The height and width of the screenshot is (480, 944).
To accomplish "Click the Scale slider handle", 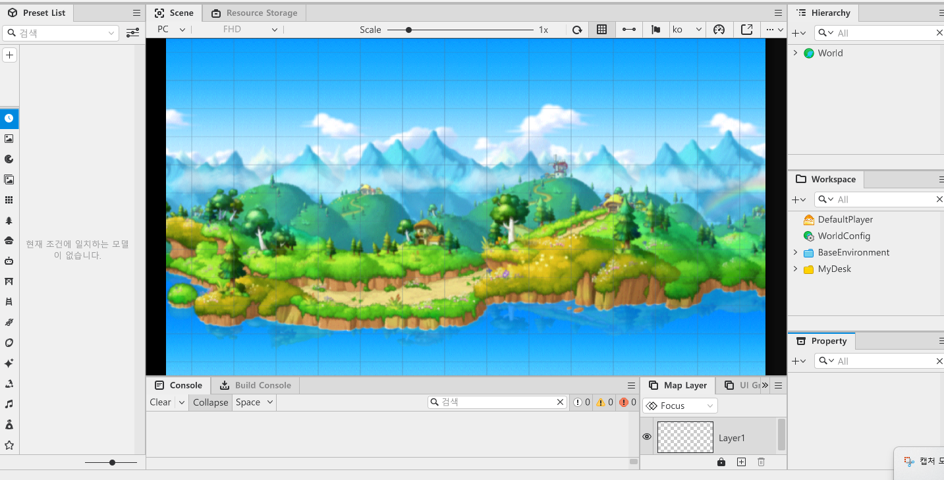I will click(x=408, y=30).
